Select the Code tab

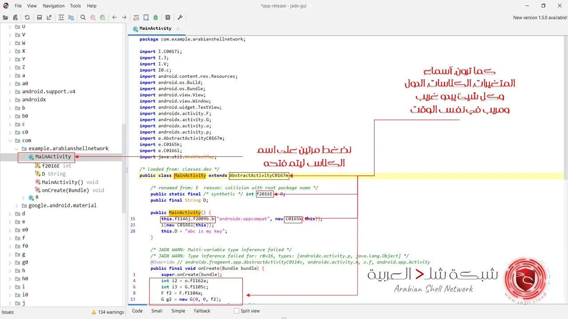(x=138, y=311)
